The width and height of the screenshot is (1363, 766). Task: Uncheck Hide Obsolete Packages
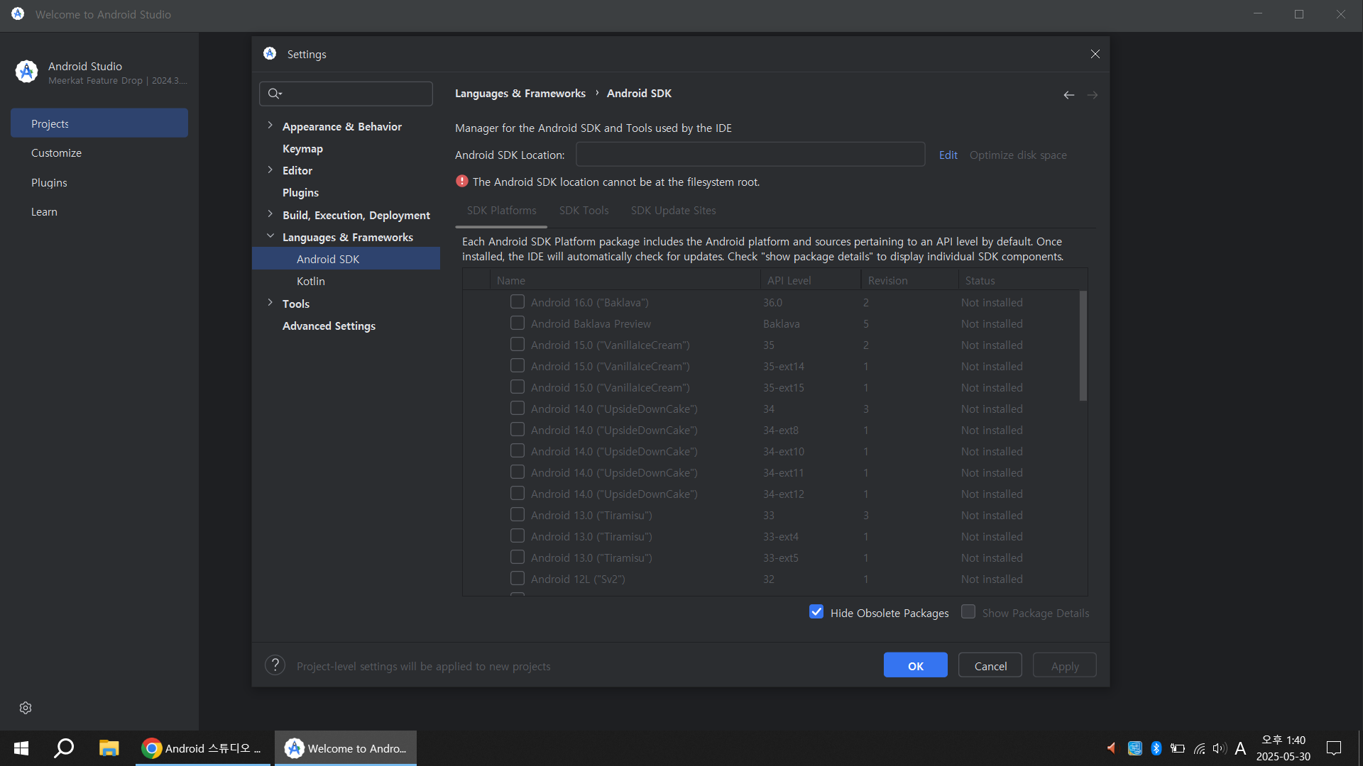(816, 612)
